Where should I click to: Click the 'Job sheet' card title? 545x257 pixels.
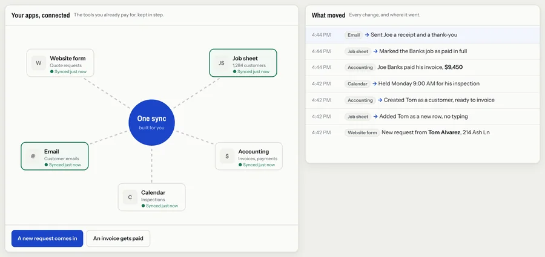pyautogui.click(x=245, y=58)
